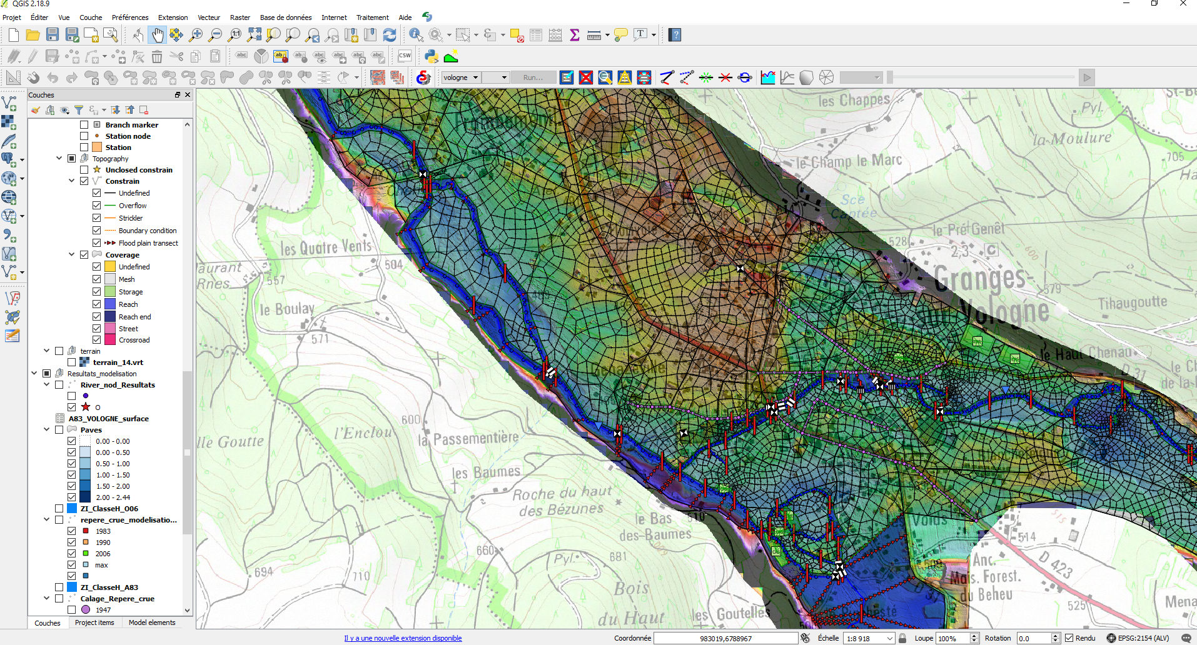Enable the Station node layer checkbox
The width and height of the screenshot is (1197, 645).
pyautogui.click(x=84, y=136)
